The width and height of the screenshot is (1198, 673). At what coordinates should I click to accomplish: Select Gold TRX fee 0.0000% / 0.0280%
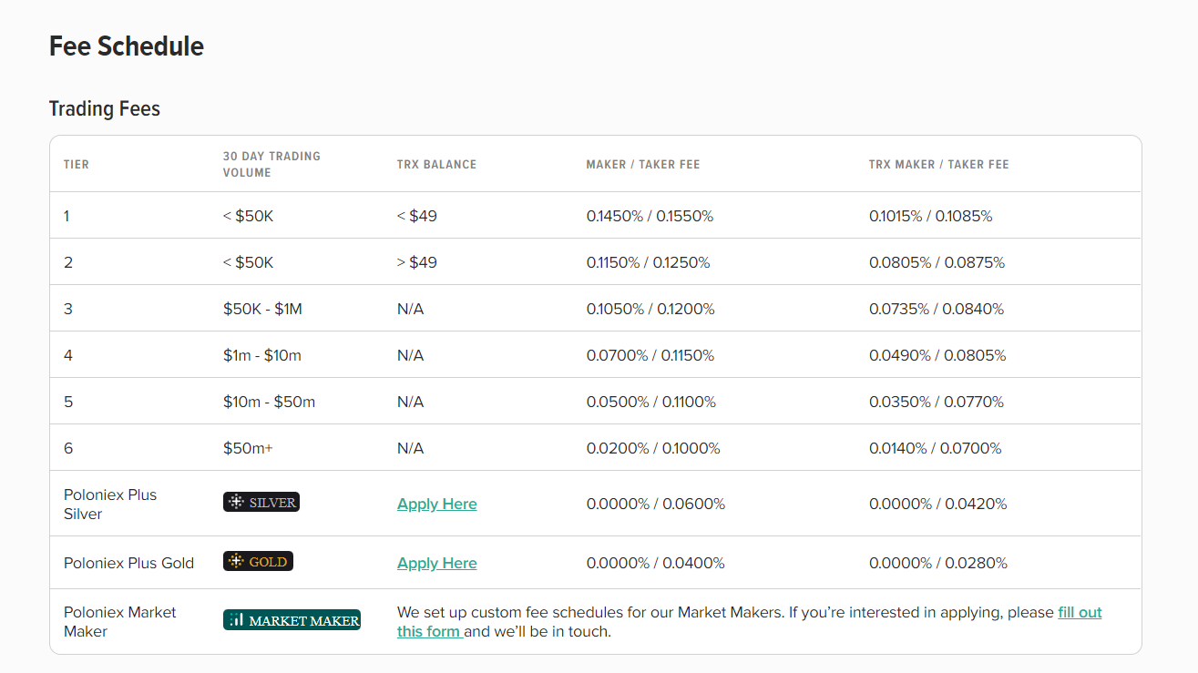pos(938,563)
